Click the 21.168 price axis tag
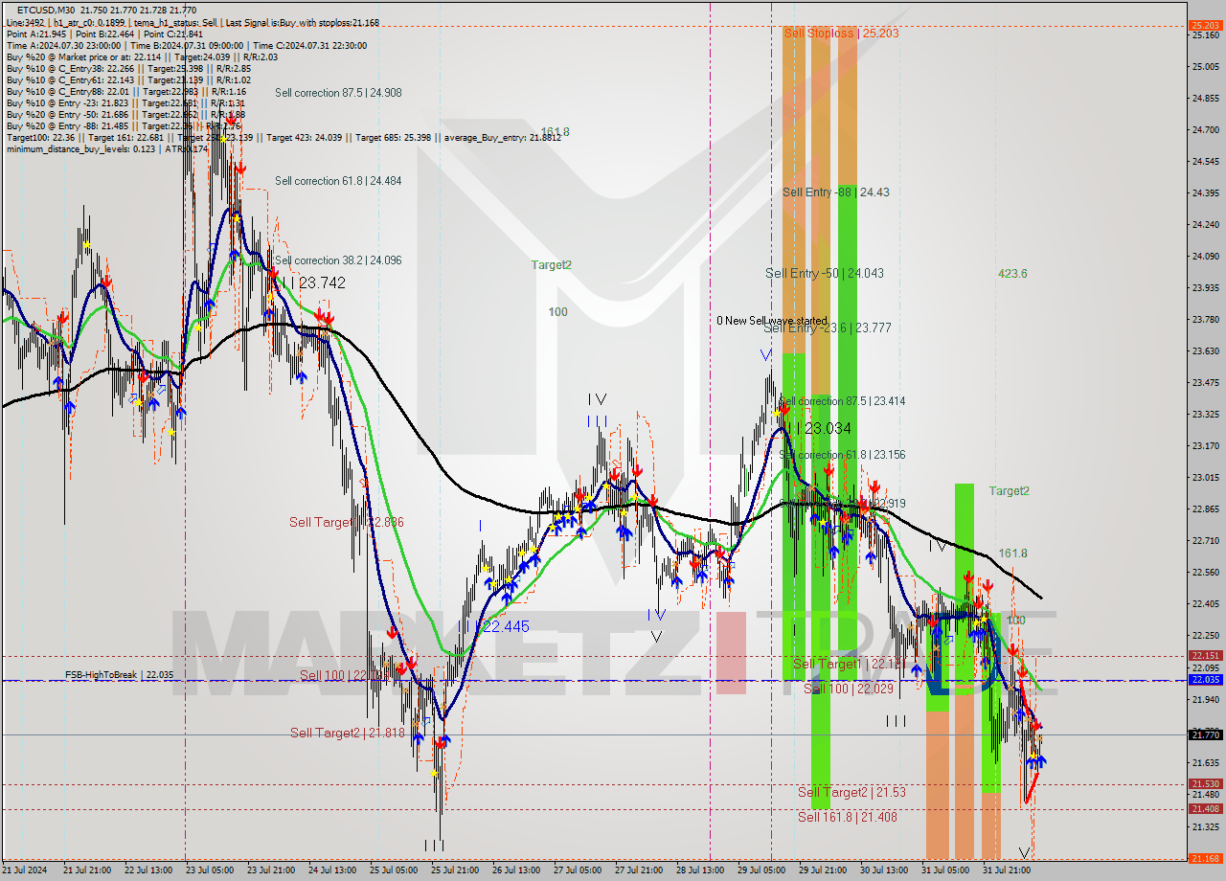Viewport: 1226px width, 881px height. 1204,858
